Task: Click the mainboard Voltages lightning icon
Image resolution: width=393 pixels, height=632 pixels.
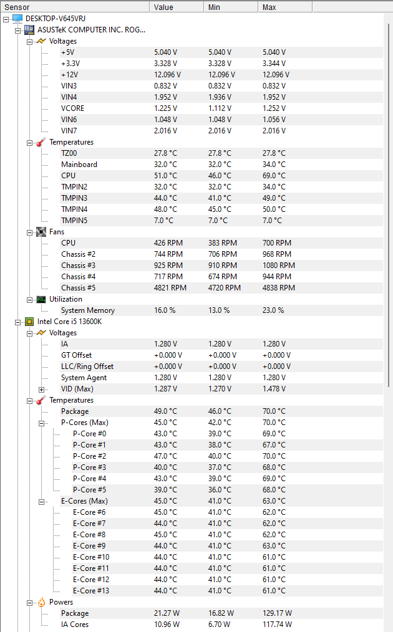Action: 41,41
